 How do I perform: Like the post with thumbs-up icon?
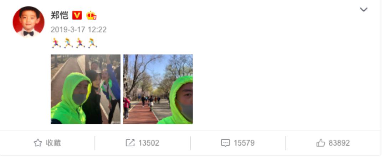pos(321,143)
